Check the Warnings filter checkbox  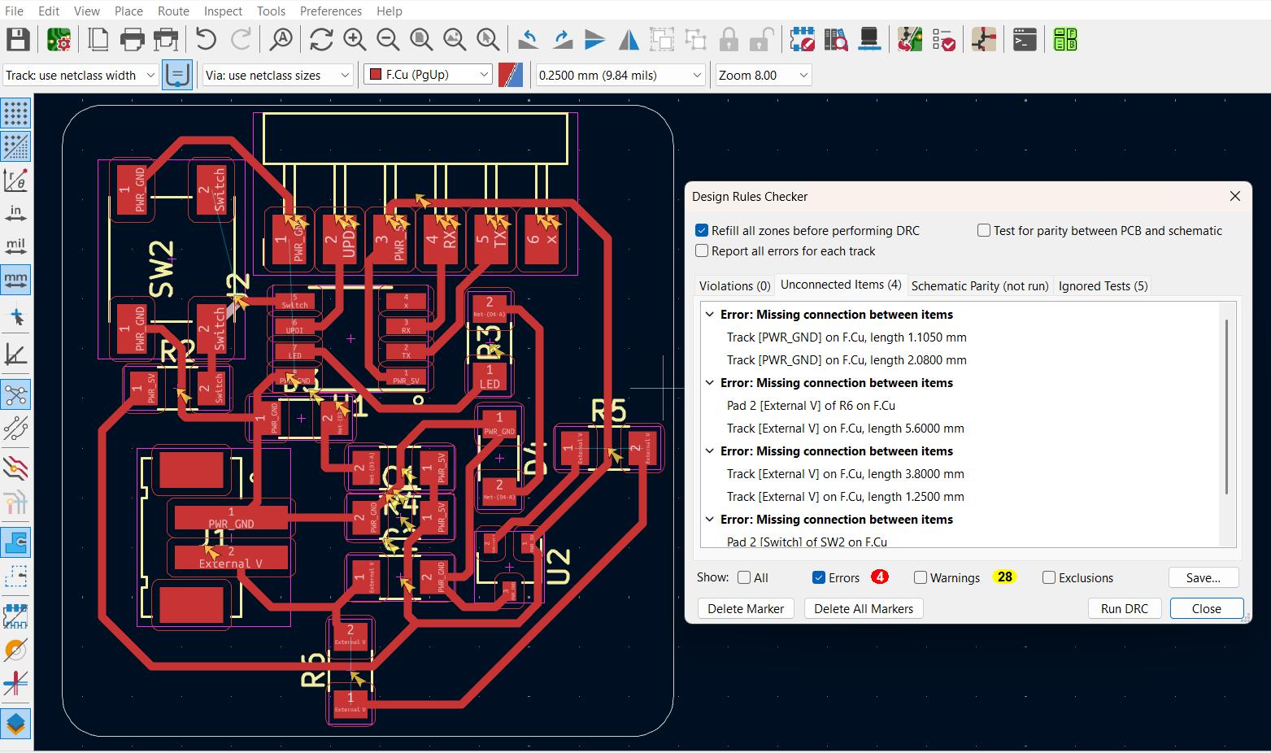click(x=921, y=577)
